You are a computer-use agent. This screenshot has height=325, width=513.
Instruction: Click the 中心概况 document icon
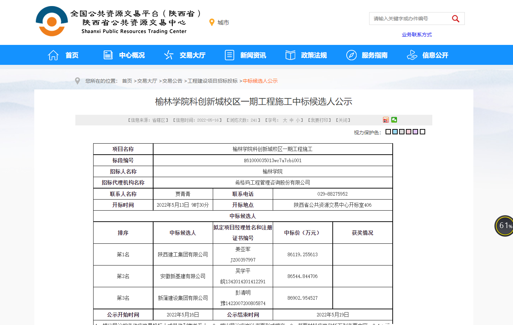[x=108, y=55]
